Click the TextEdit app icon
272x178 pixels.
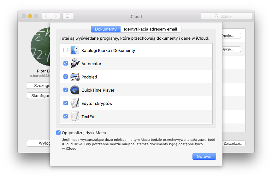click(x=75, y=116)
